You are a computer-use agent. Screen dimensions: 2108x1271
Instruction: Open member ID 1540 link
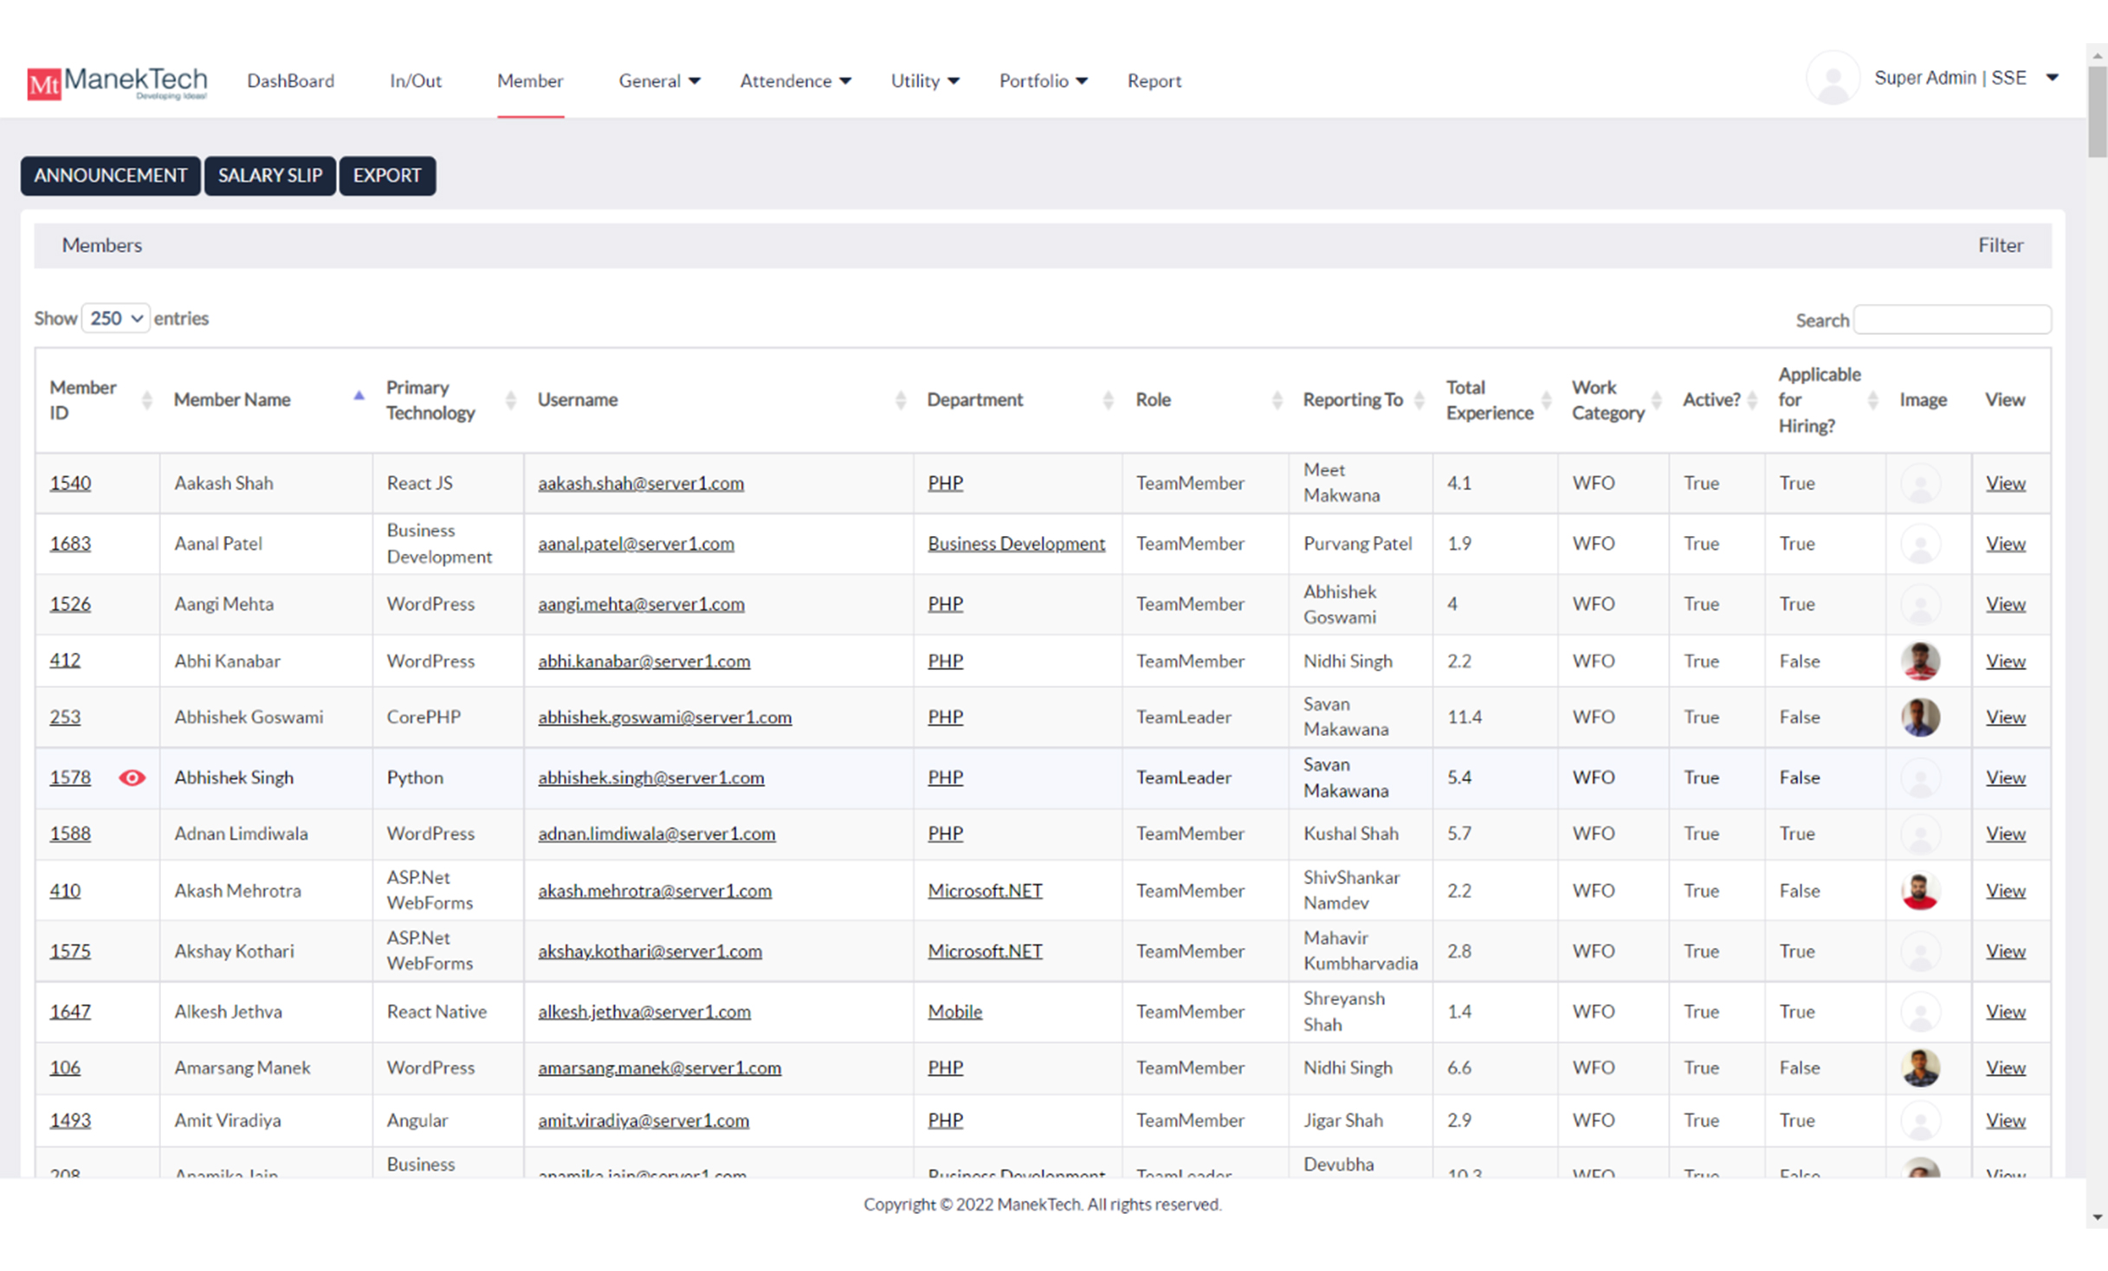tap(70, 483)
